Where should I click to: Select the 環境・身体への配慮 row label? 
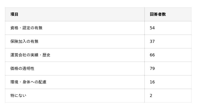click(x=28, y=82)
